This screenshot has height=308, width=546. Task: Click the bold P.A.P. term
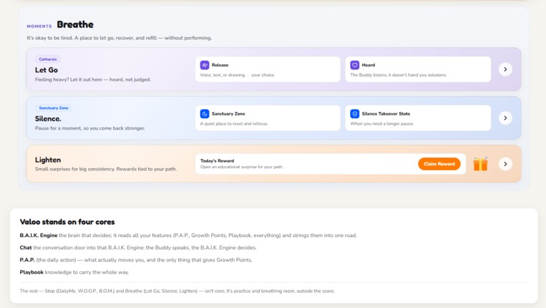click(x=27, y=260)
